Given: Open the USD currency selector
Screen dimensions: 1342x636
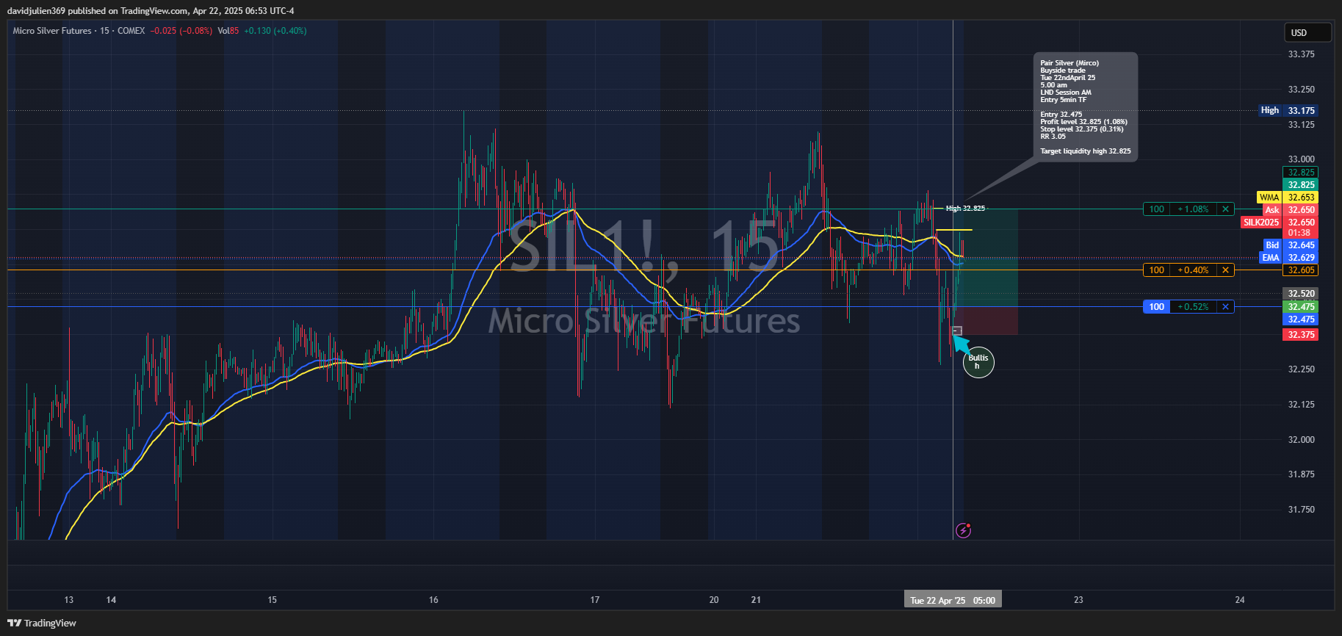Looking at the screenshot, I should 1307,32.
